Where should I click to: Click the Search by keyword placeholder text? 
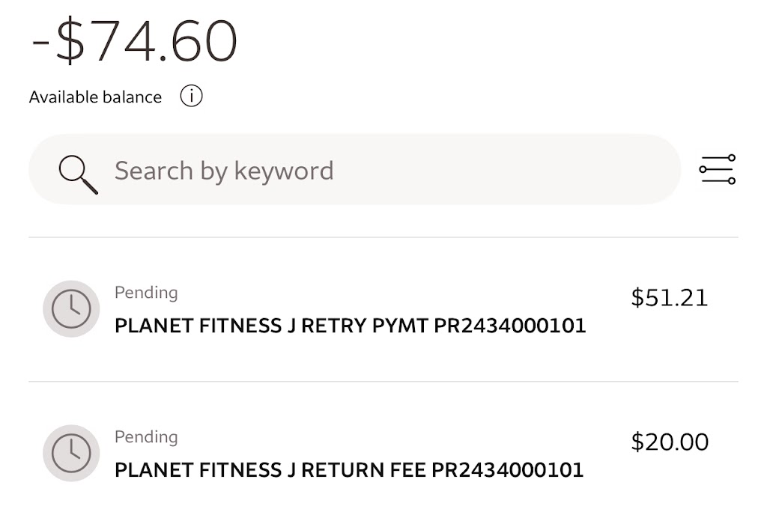[223, 171]
